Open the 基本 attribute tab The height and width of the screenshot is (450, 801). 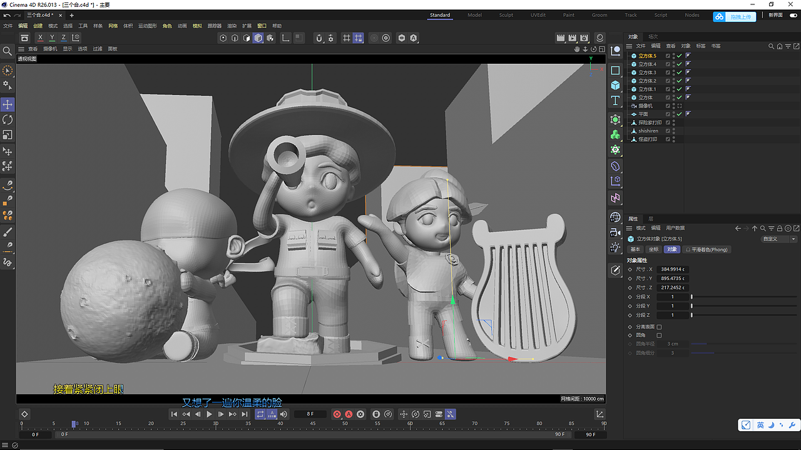[x=635, y=249]
